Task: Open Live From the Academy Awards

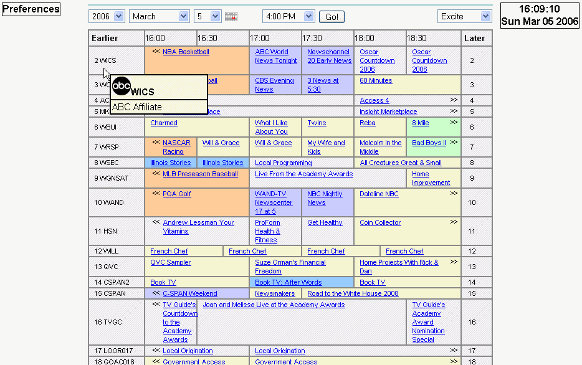Action: point(303,174)
